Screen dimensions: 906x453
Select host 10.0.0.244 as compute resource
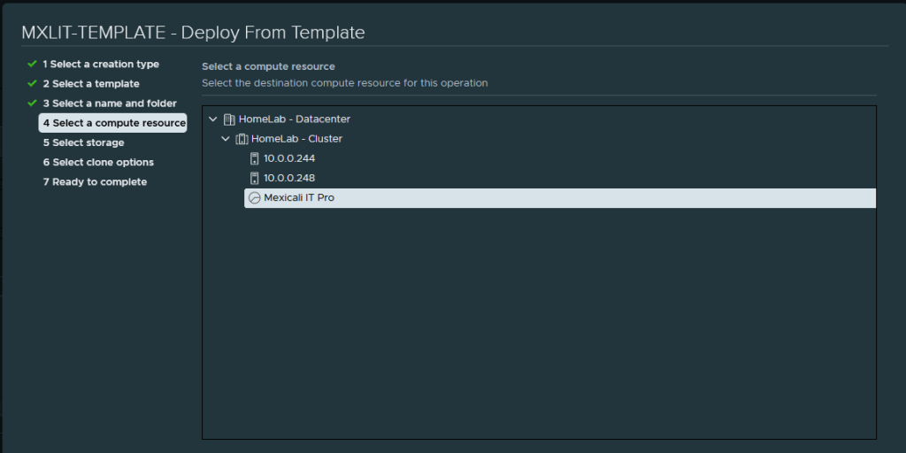[x=289, y=158]
